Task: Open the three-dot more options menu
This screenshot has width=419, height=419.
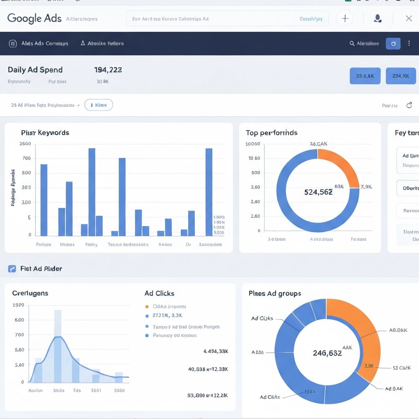Action: coord(409,43)
